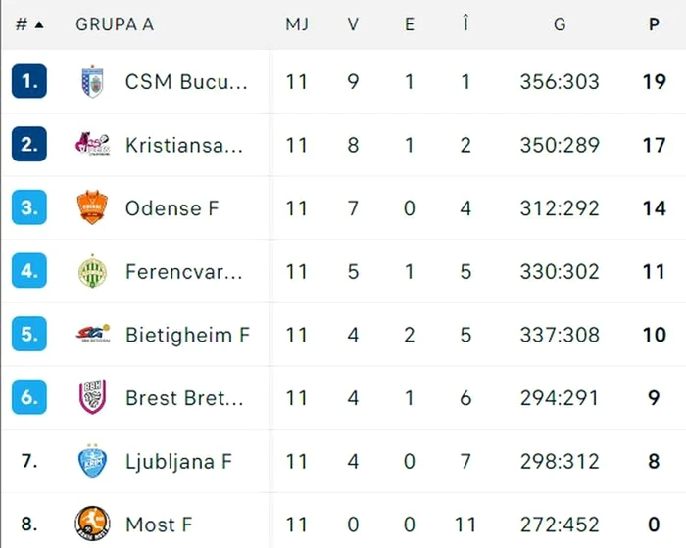Click the V wins column header
The image size is (686, 548).
353,24
